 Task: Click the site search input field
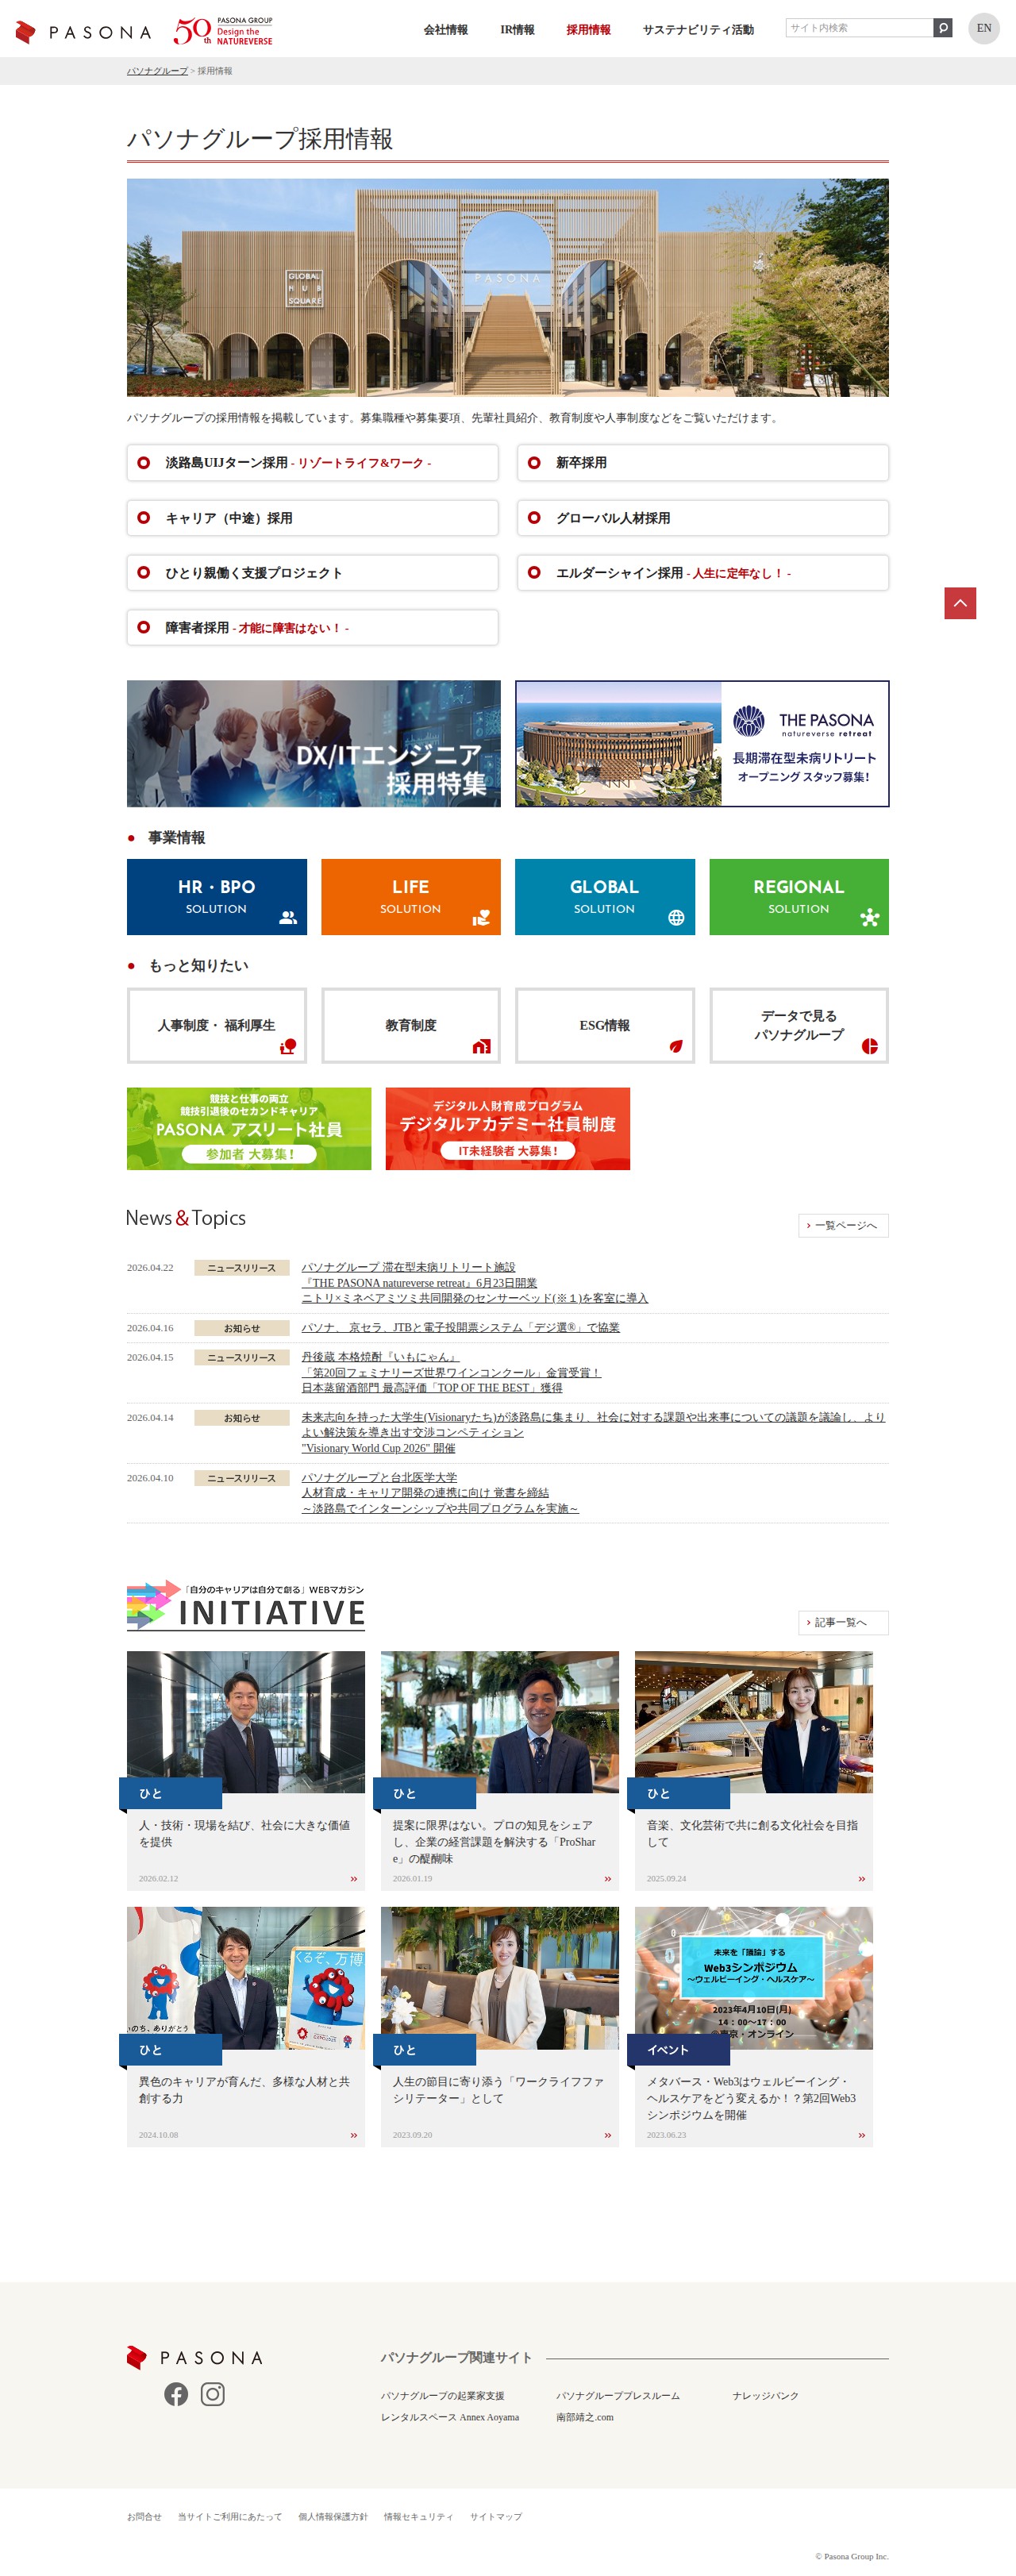pos(859,28)
